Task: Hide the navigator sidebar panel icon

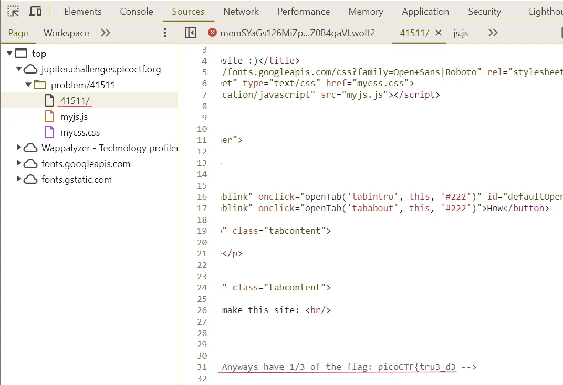Action: click(191, 33)
